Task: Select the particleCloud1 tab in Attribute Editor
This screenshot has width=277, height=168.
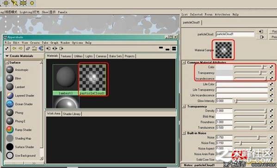Action: click(191, 23)
